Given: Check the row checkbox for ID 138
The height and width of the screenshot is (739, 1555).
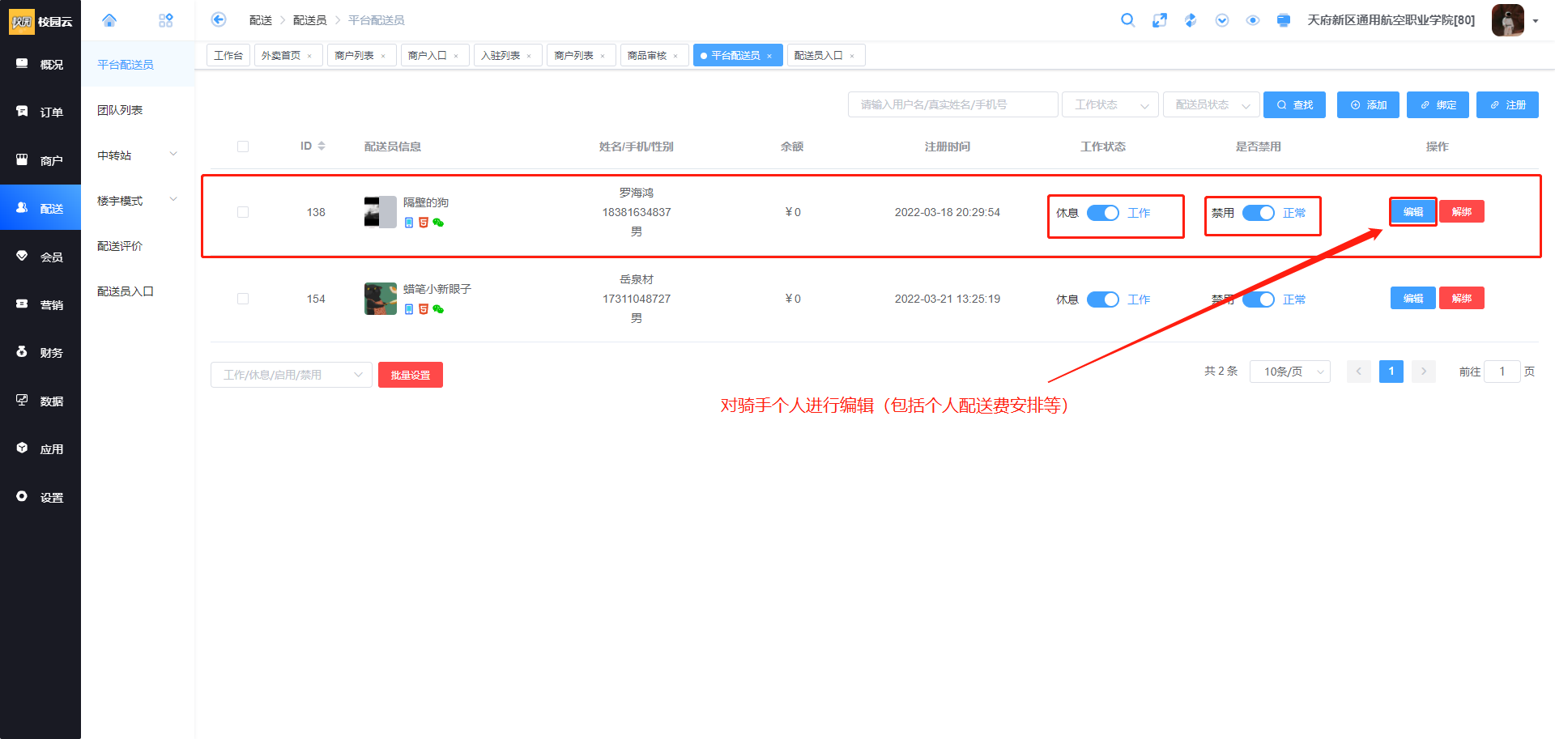Looking at the screenshot, I should coord(243,212).
